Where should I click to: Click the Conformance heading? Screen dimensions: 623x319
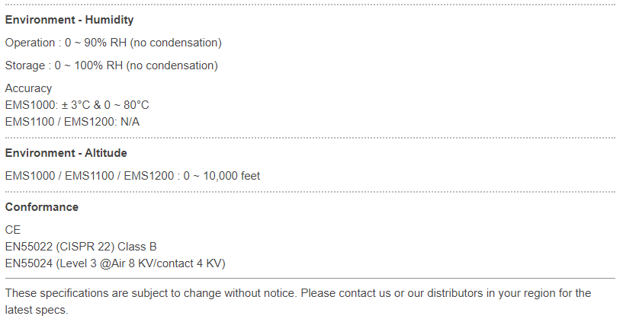pos(42,207)
